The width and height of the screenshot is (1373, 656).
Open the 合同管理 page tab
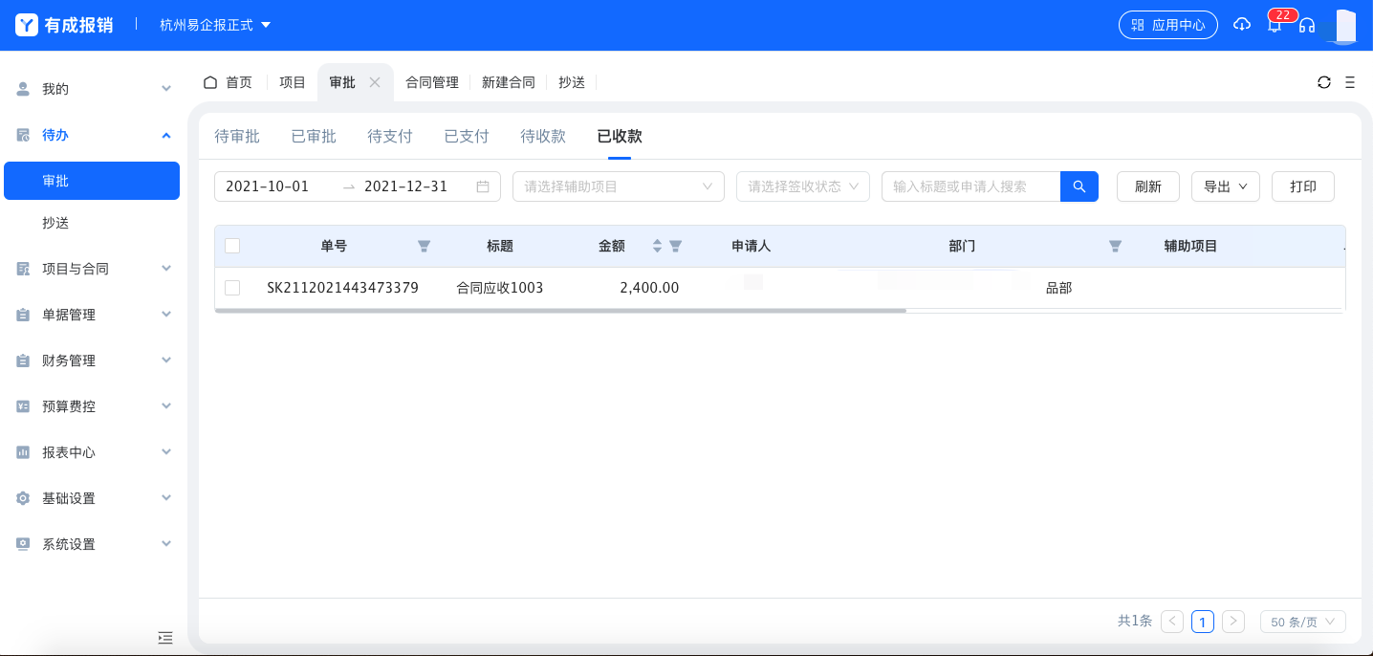[432, 82]
